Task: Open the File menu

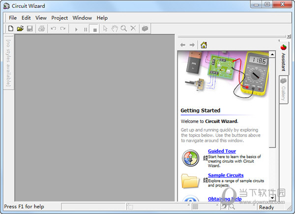Action: coord(13,18)
